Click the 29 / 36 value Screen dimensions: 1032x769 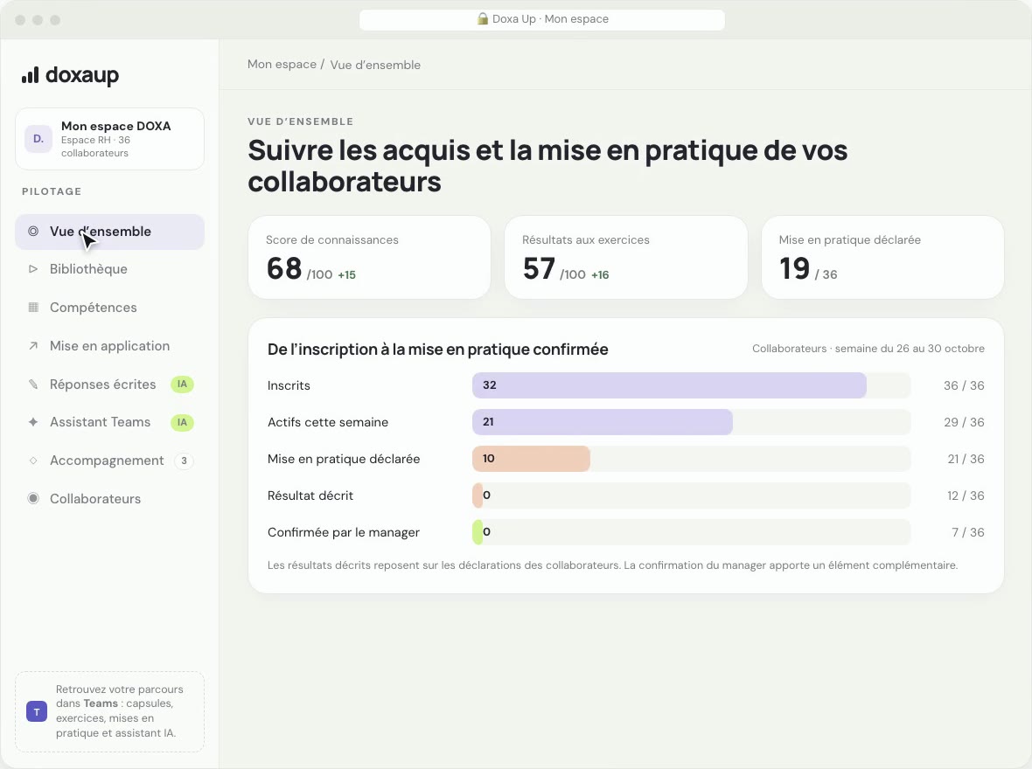(x=964, y=422)
